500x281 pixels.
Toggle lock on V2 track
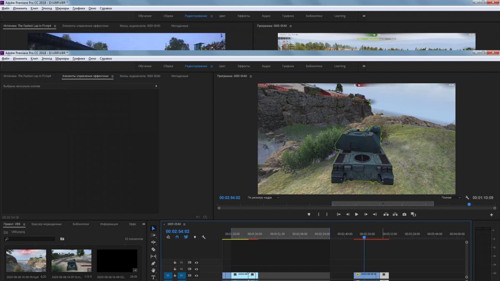(x=175, y=269)
